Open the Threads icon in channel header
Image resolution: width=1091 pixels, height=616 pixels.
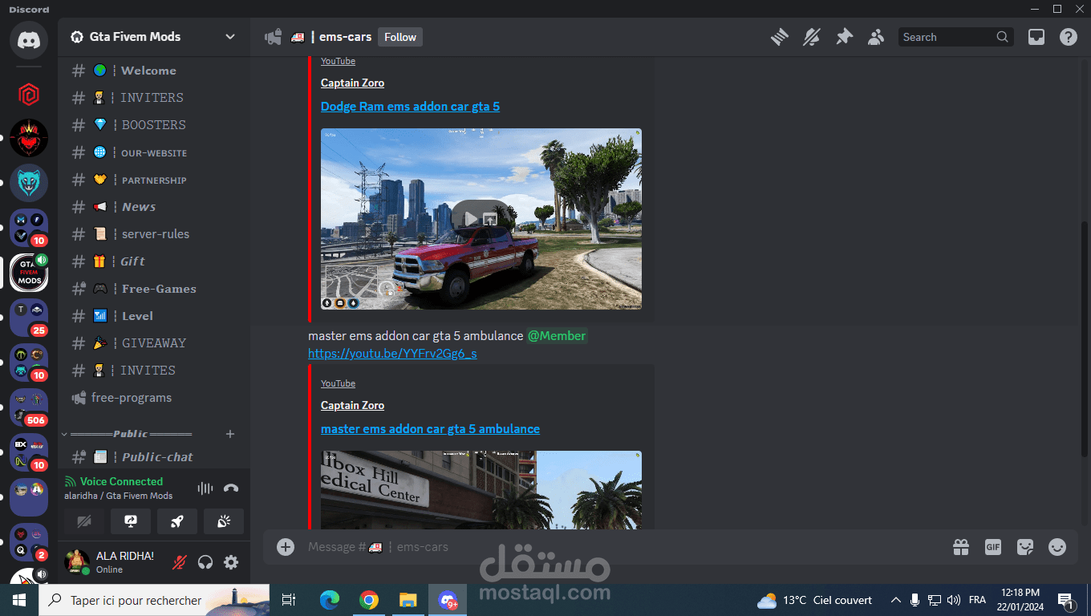point(780,37)
